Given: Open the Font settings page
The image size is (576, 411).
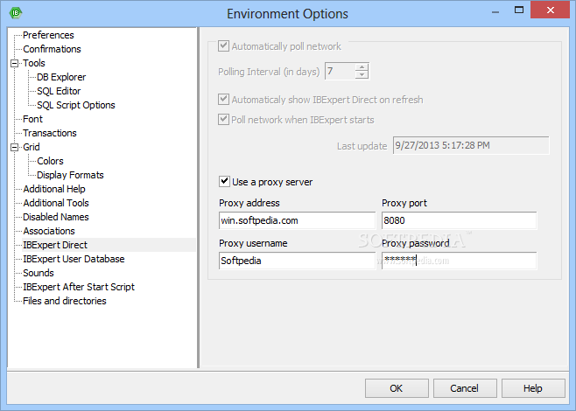Looking at the screenshot, I should point(32,119).
